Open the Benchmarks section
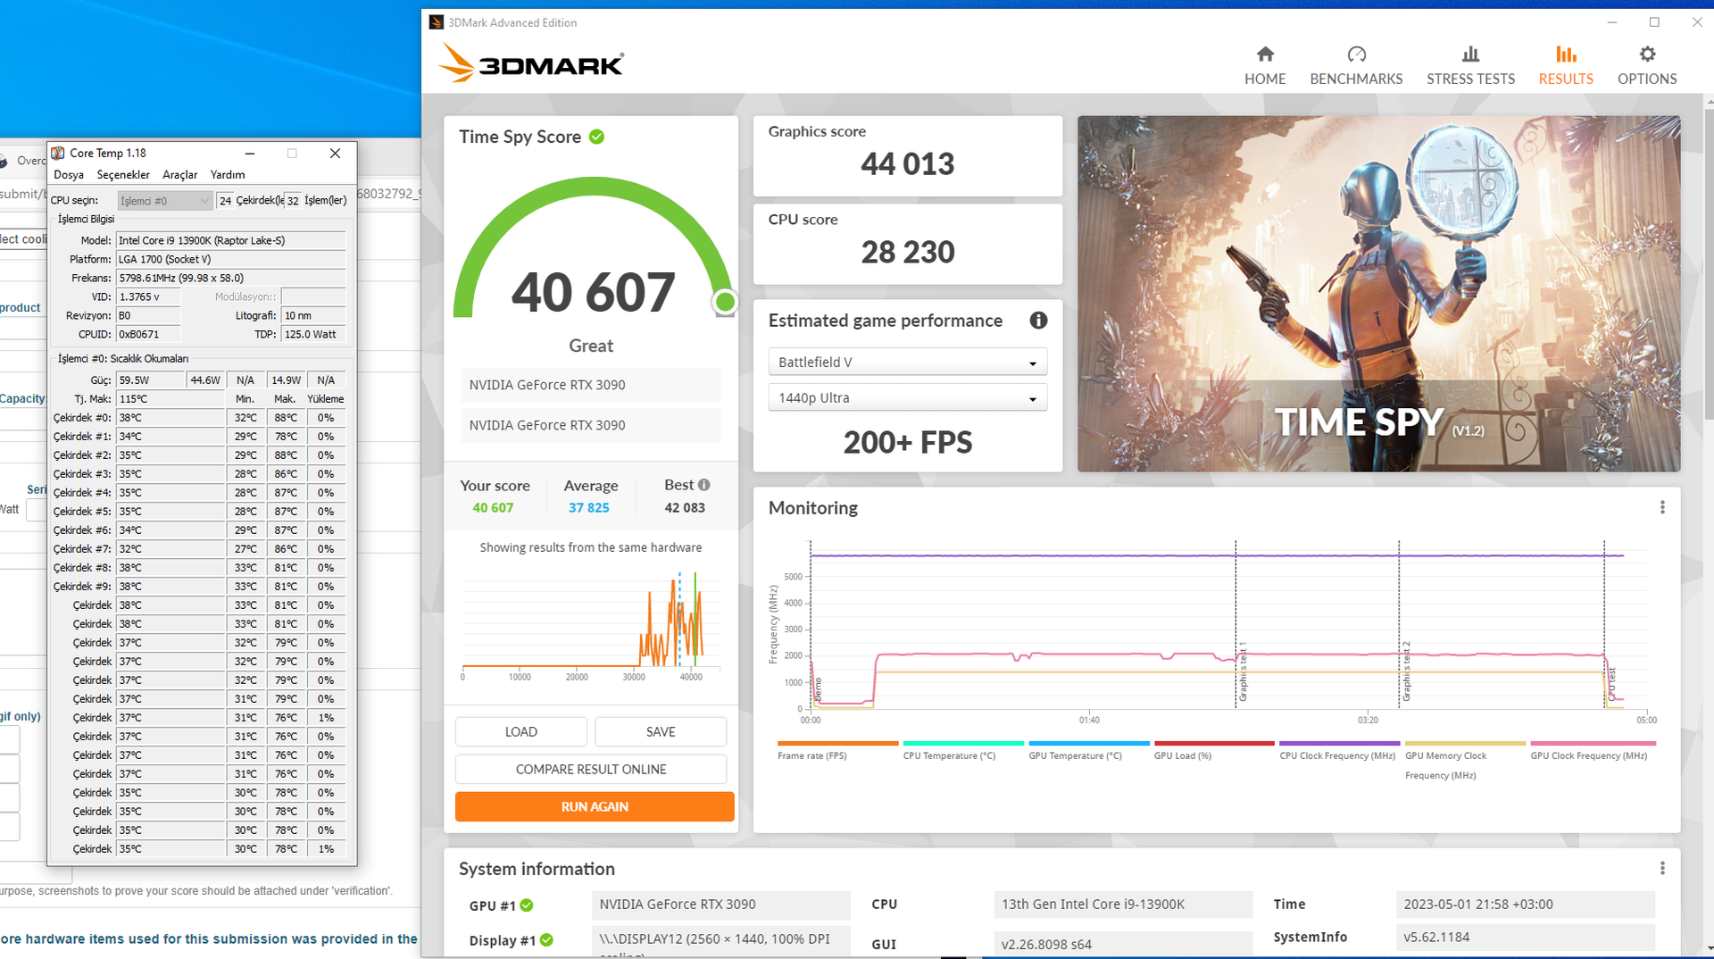The height and width of the screenshot is (959, 1714). click(x=1356, y=66)
